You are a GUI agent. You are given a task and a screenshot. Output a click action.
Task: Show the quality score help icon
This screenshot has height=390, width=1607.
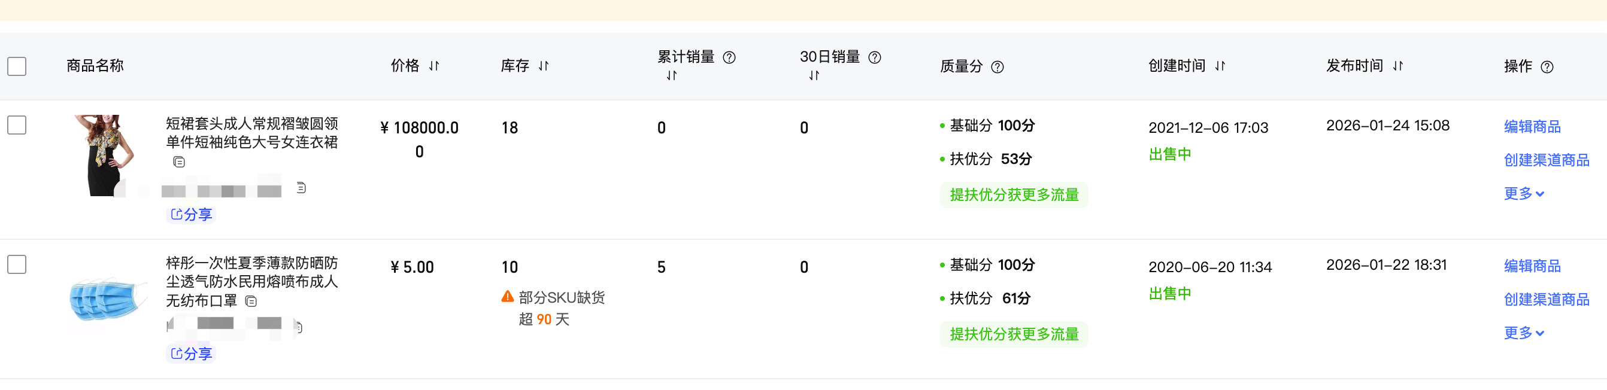(x=997, y=67)
